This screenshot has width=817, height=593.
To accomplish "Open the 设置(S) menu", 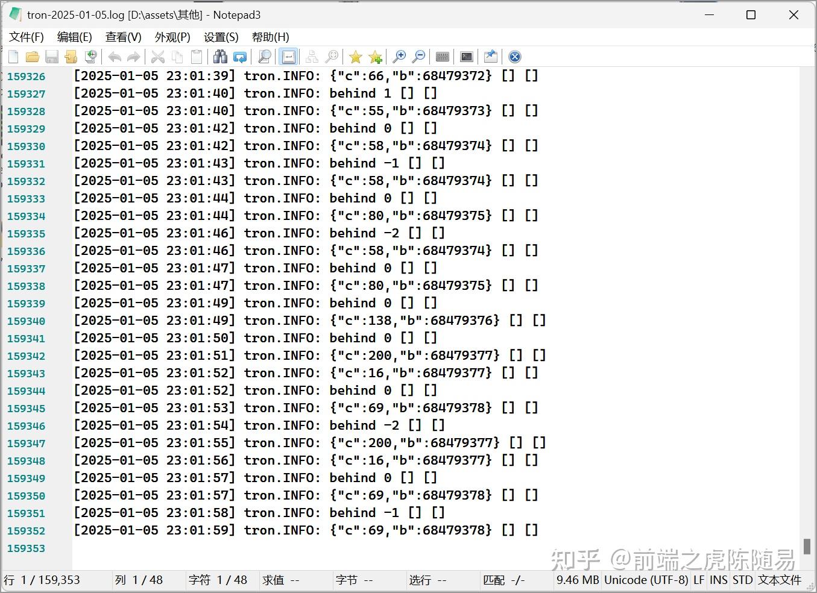I will pyautogui.click(x=221, y=37).
